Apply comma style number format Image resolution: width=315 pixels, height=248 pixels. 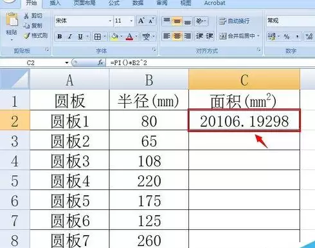click(297, 37)
